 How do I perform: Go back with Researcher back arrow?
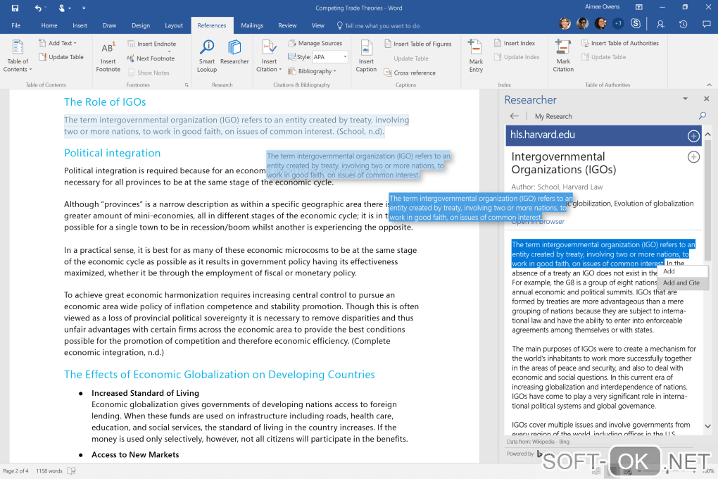(515, 116)
